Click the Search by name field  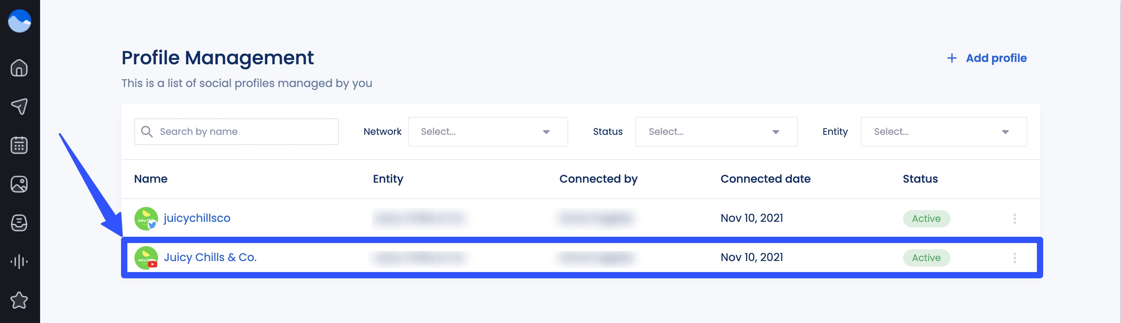point(236,132)
